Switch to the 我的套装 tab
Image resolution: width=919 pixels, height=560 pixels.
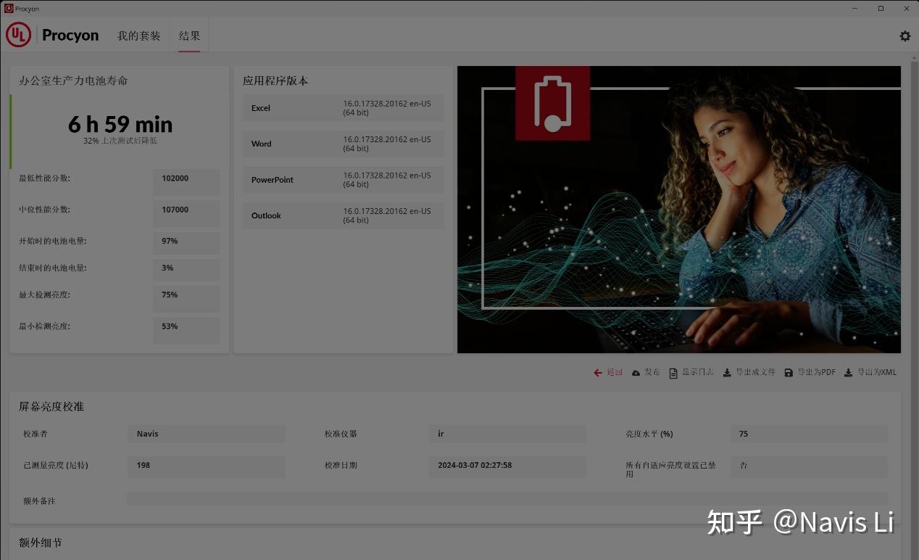pos(138,36)
